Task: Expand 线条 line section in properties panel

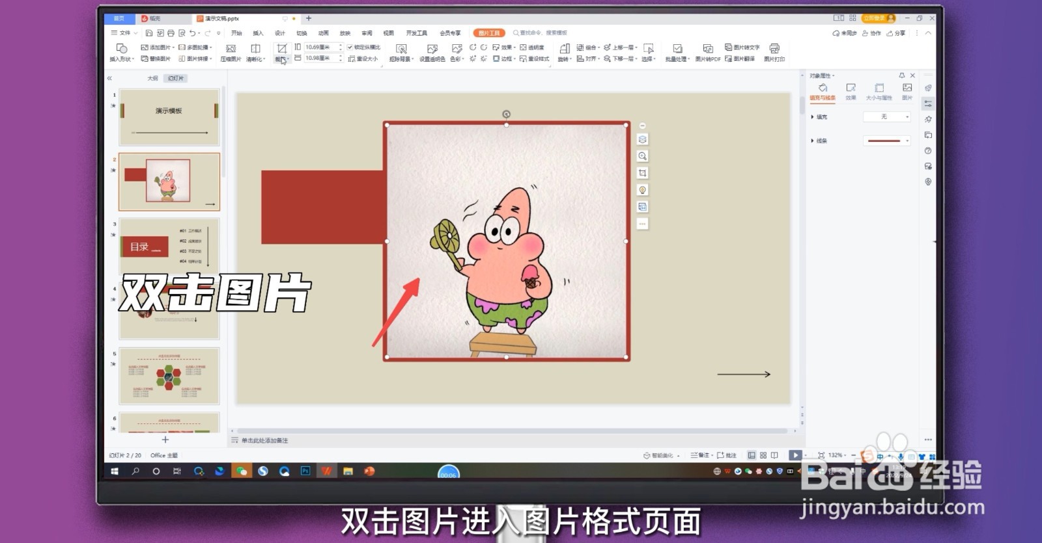Action: (819, 140)
